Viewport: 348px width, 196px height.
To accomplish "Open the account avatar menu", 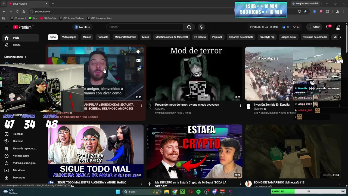I will (x=338, y=27).
